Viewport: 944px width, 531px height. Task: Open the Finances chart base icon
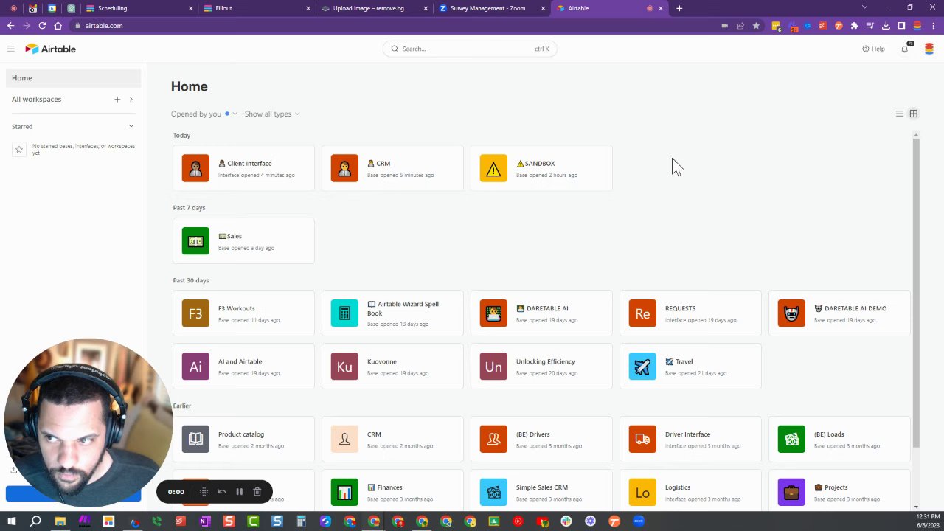click(344, 493)
